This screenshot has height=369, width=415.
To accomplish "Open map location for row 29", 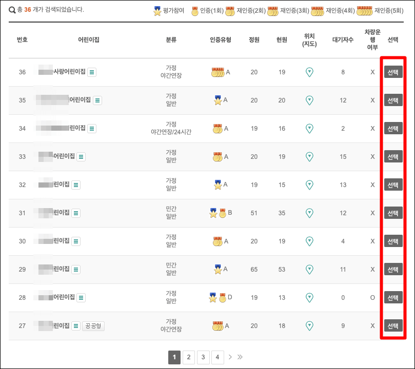I will pos(309,270).
